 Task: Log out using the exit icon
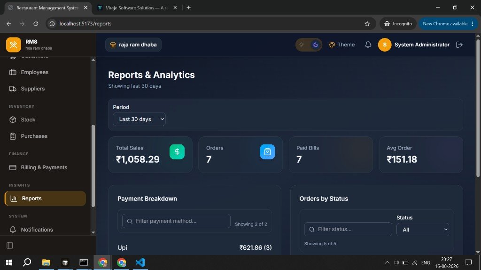(459, 45)
